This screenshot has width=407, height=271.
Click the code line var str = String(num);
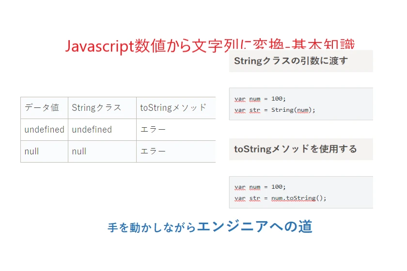275,110
